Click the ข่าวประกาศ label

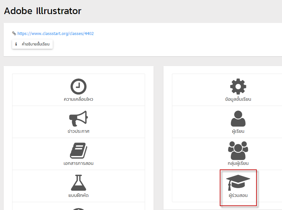[x=78, y=131]
